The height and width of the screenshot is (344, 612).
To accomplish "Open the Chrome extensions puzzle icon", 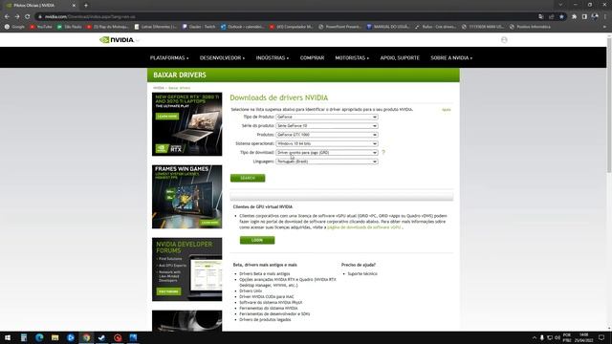I will click(x=574, y=17).
